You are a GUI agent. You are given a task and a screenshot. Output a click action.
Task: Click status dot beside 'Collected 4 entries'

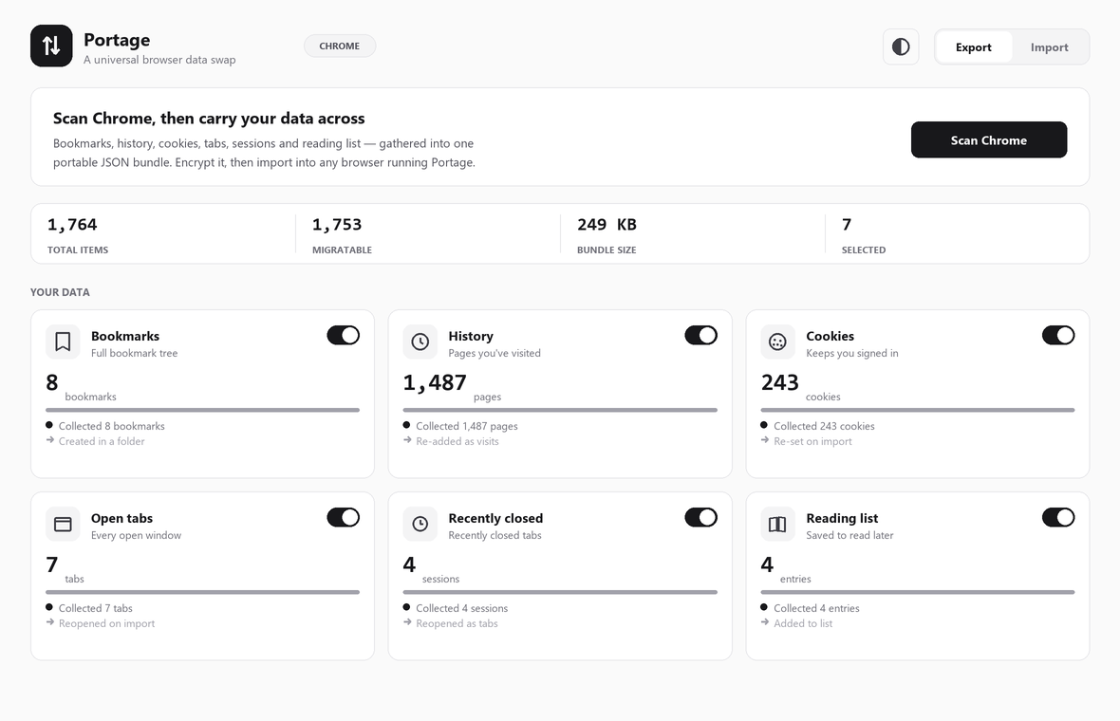pos(764,607)
